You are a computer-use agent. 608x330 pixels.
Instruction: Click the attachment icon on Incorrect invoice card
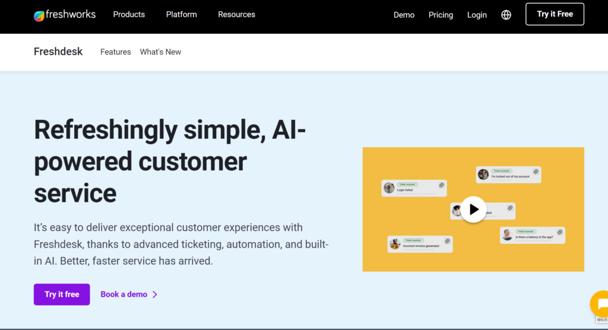click(x=447, y=241)
